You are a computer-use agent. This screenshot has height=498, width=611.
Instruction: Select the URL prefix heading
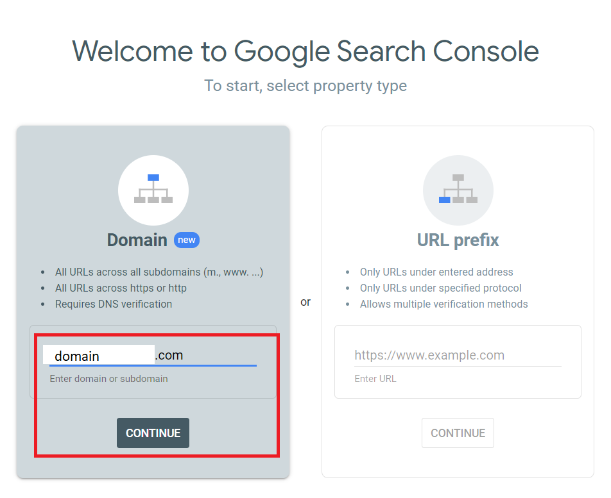tap(458, 240)
